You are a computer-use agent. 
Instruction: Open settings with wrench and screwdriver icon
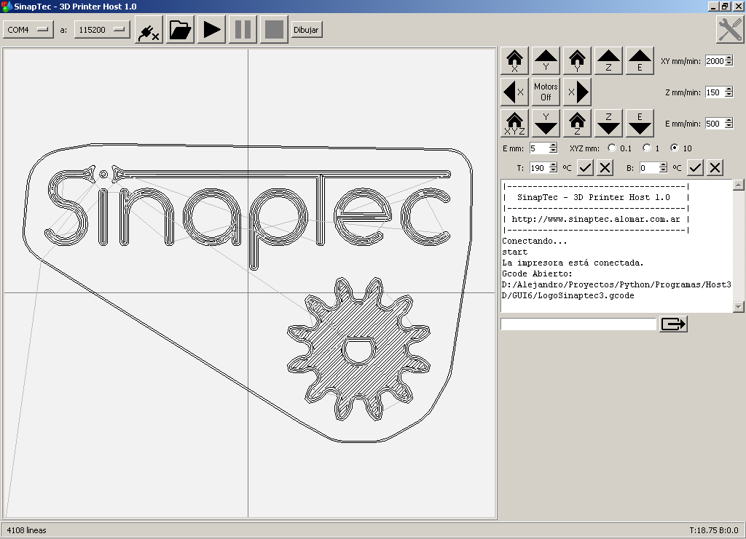coord(729,29)
